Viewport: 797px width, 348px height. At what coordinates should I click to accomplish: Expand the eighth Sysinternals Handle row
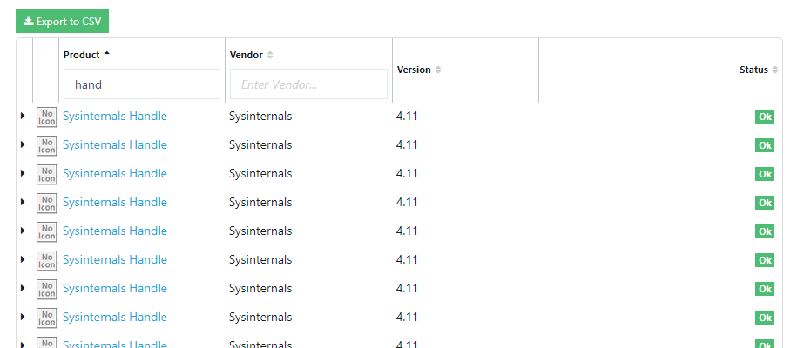click(23, 317)
